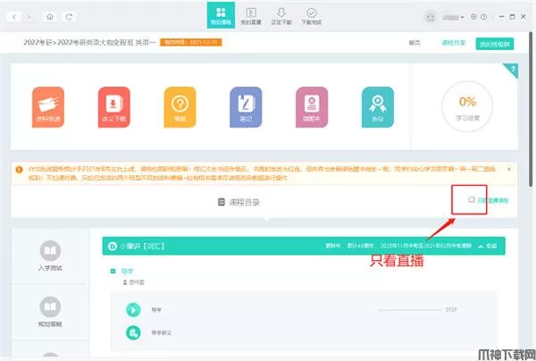Viewport: 536px width, 361px height.
Task: Click the corner question-mark help tag
Action: tap(512, 70)
